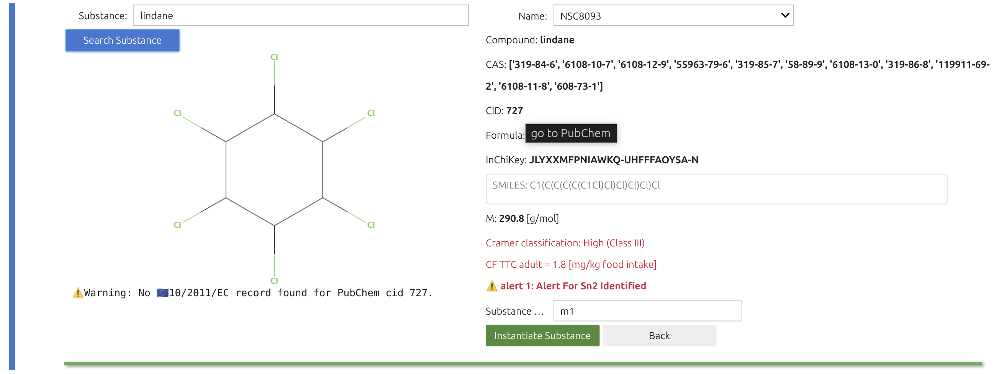999x374 pixels.
Task: Select the molar mass 290.8 value
Action: [x=511, y=218]
